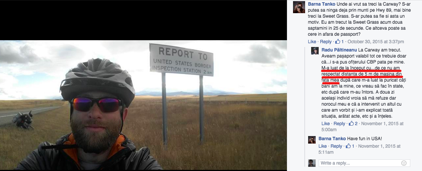Open the border sign selfie photo

click(x=143, y=105)
